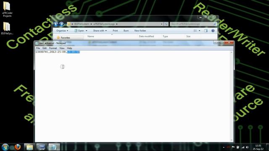Image resolution: width=269 pixels, height=151 pixels.
Task: Go forward in the Explorer window
Action: tap(61, 24)
